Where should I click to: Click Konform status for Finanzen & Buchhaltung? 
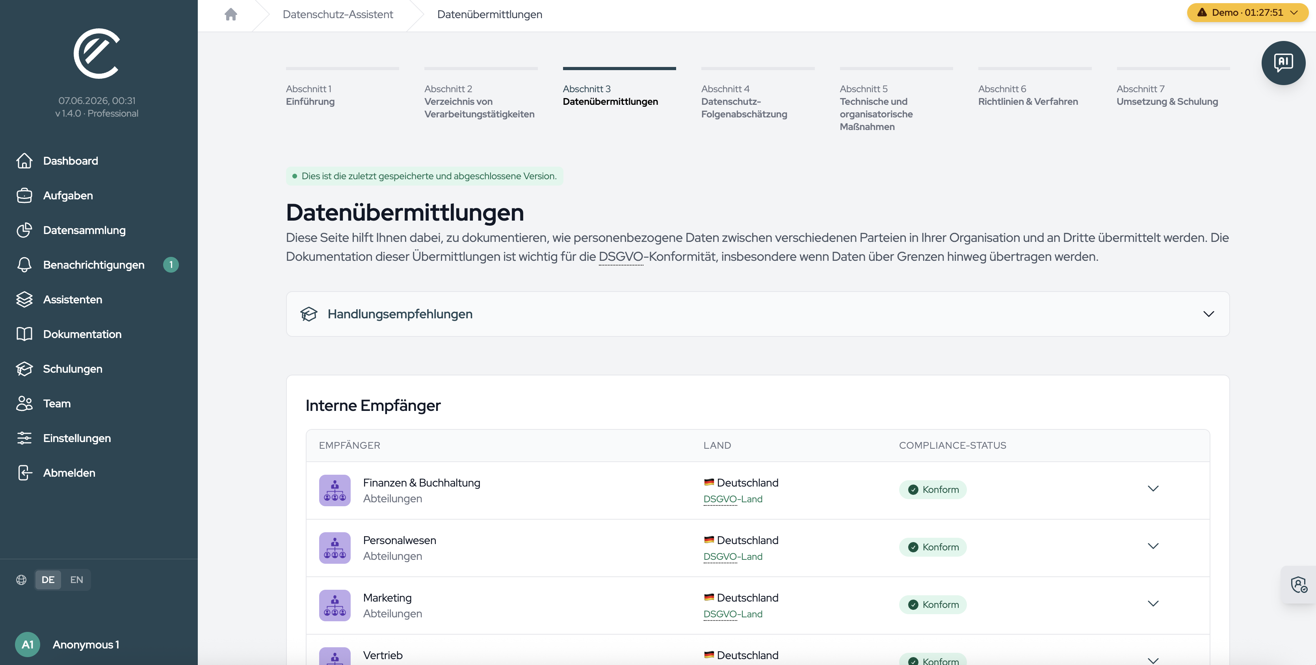(933, 490)
